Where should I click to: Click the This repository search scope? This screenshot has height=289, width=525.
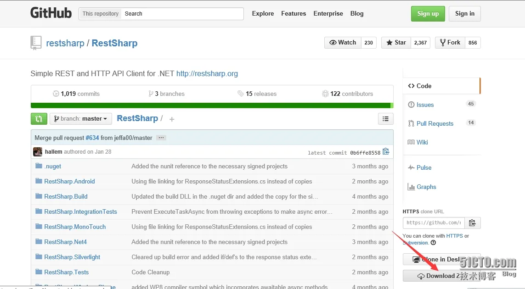coord(100,14)
